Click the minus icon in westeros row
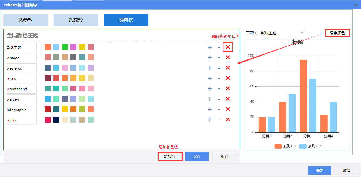 (219, 68)
